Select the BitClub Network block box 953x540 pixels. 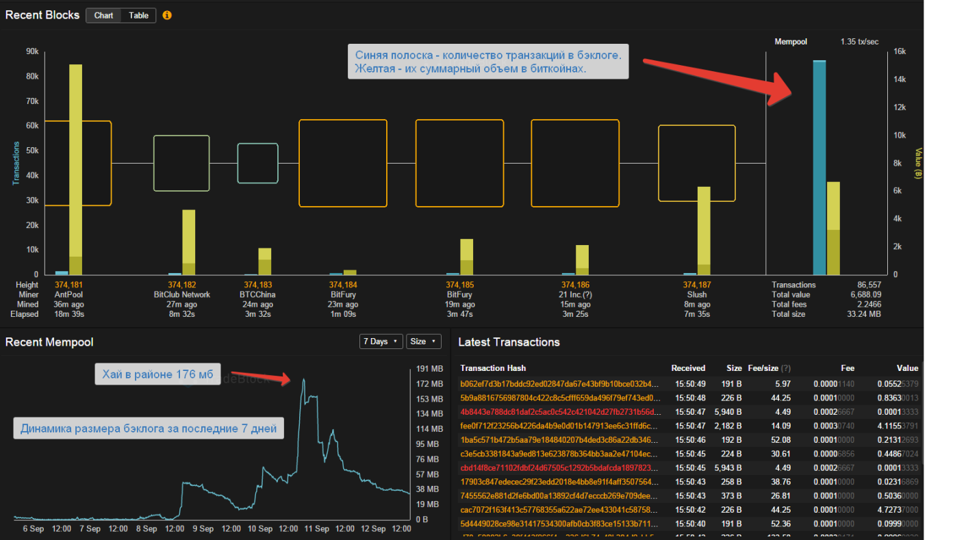181,163
